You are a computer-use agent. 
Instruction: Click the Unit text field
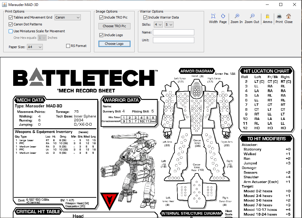coord(173,40)
